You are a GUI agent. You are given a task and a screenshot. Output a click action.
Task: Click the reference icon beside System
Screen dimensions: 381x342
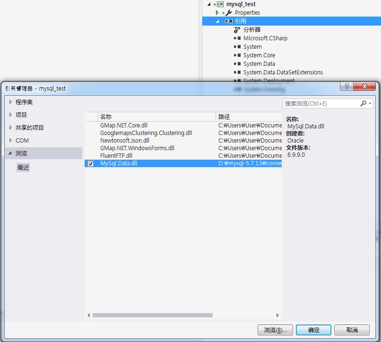(237, 47)
